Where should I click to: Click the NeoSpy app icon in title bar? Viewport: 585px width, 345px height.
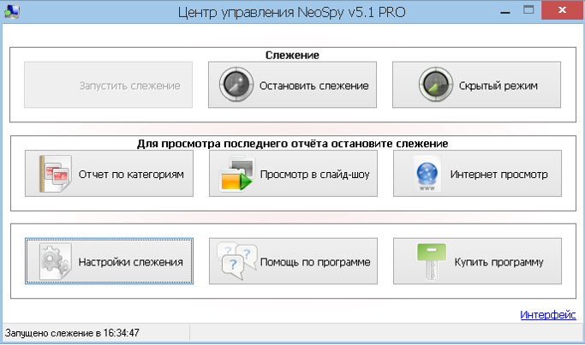click(12, 12)
